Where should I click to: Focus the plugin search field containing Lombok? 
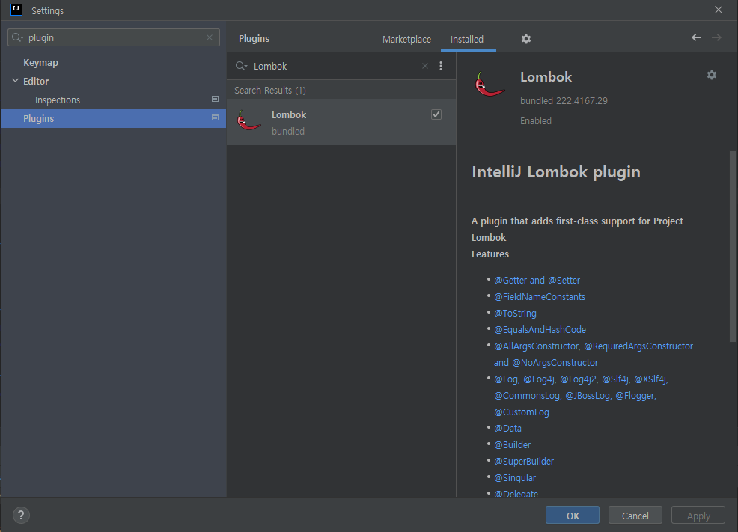pos(334,66)
